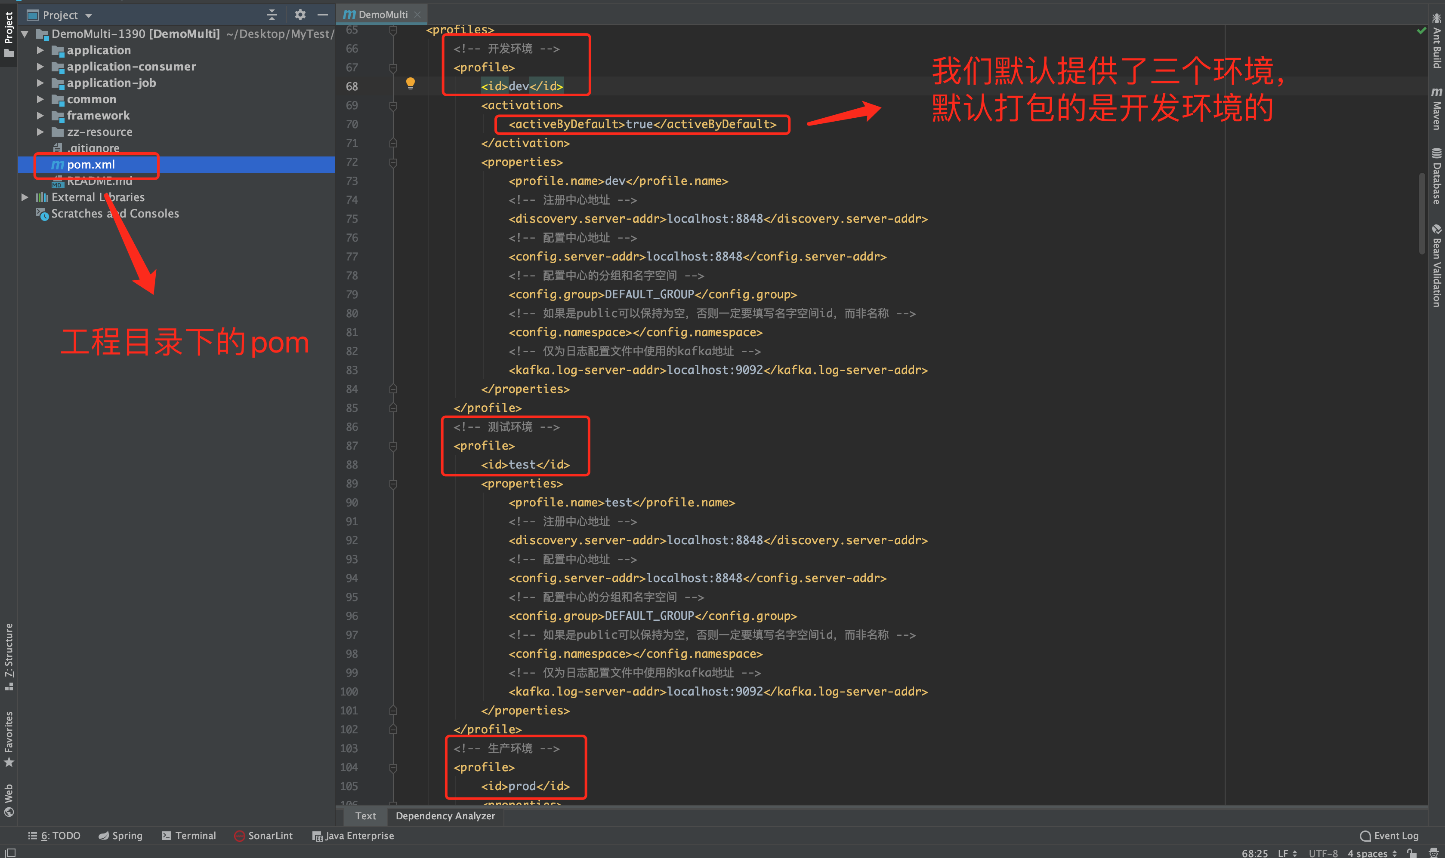This screenshot has height=858, width=1445.
Task: Change the 4 spaces indent setting
Action: click(x=1371, y=853)
